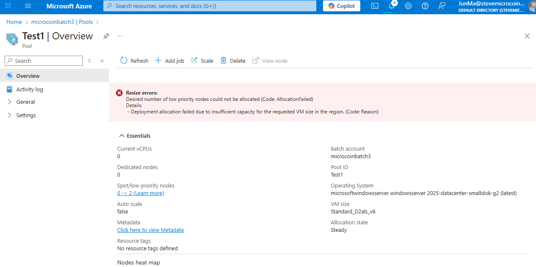The image size is (536, 267).
Task: Expand the General section chevron
Action: coord(10,102)
